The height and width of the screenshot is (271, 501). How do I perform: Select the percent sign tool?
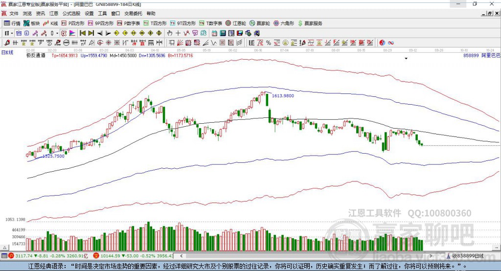point(269,43)
